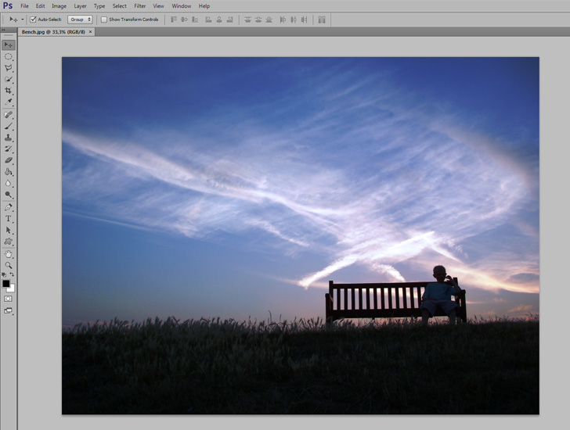The width and height of the screenshot is (570, 430).
Task: Select the Lasso tool
Action: pos(9,68)
